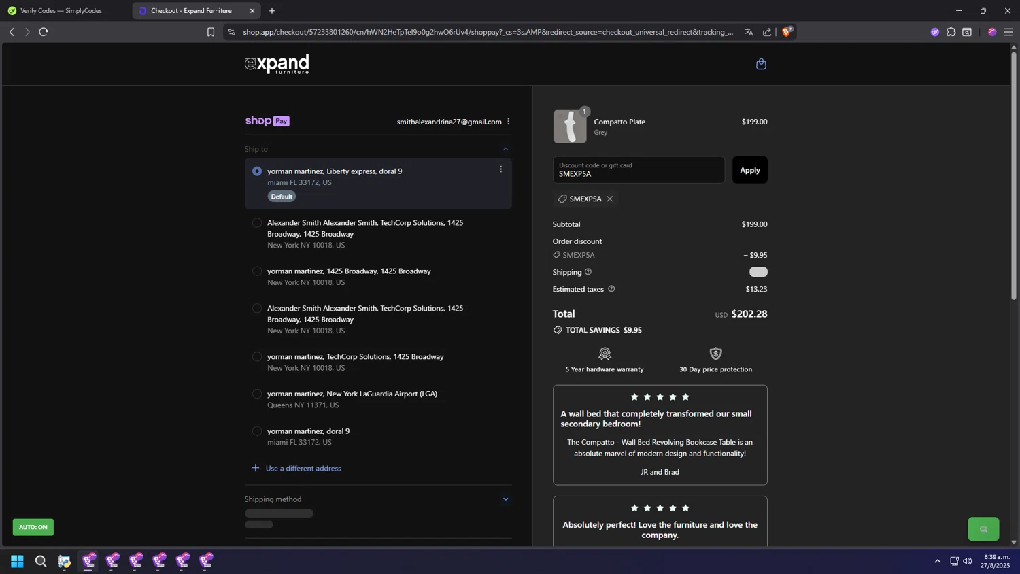Toggle the AUTO: ON button
Screen dimensions: 1020x574
click(x=33, y=527)
